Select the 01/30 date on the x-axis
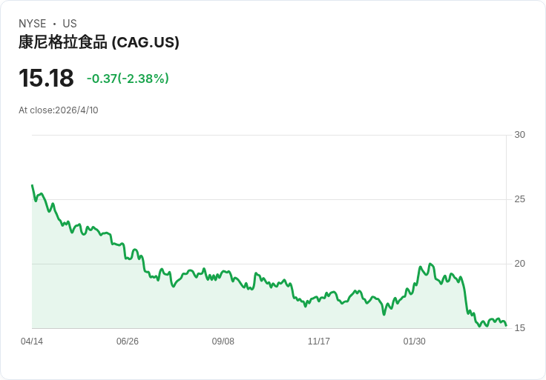 415,341
